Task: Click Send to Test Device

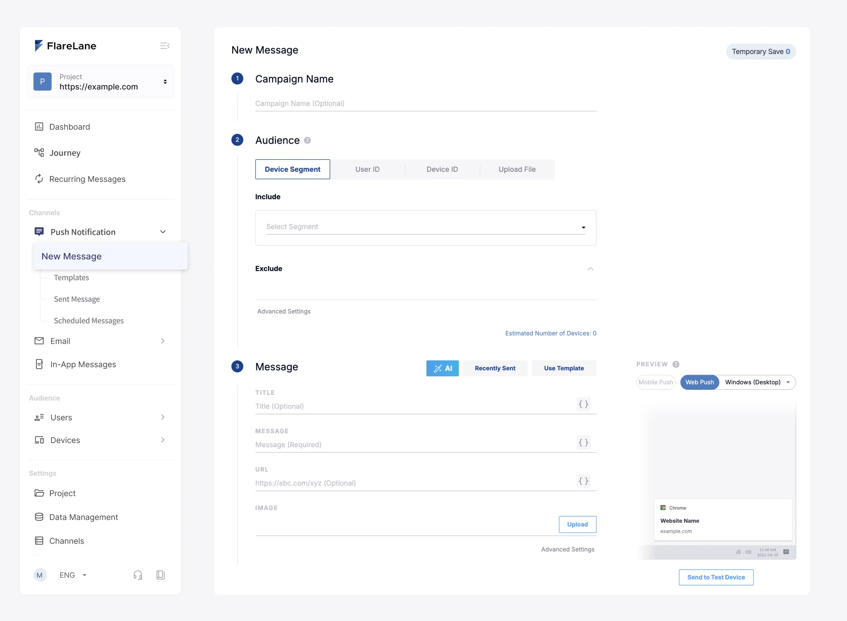Action: (x=716, y=577)
